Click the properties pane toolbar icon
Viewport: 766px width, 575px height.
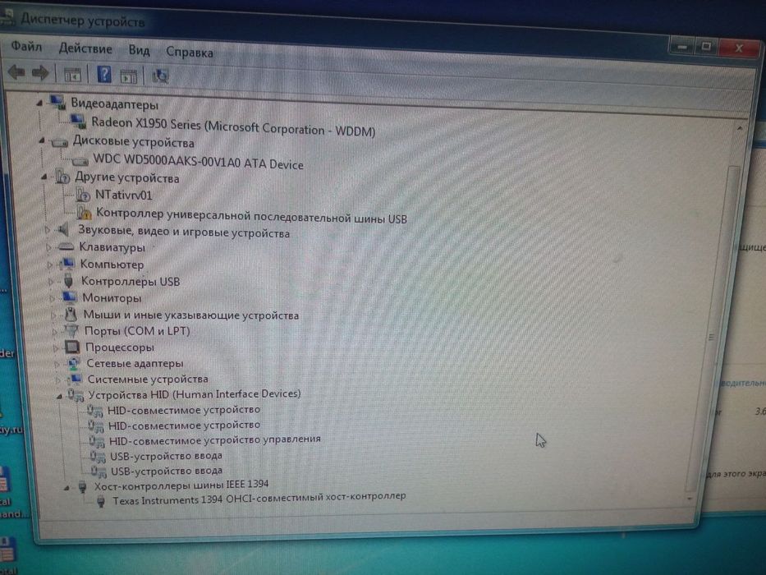pos(128,76)
